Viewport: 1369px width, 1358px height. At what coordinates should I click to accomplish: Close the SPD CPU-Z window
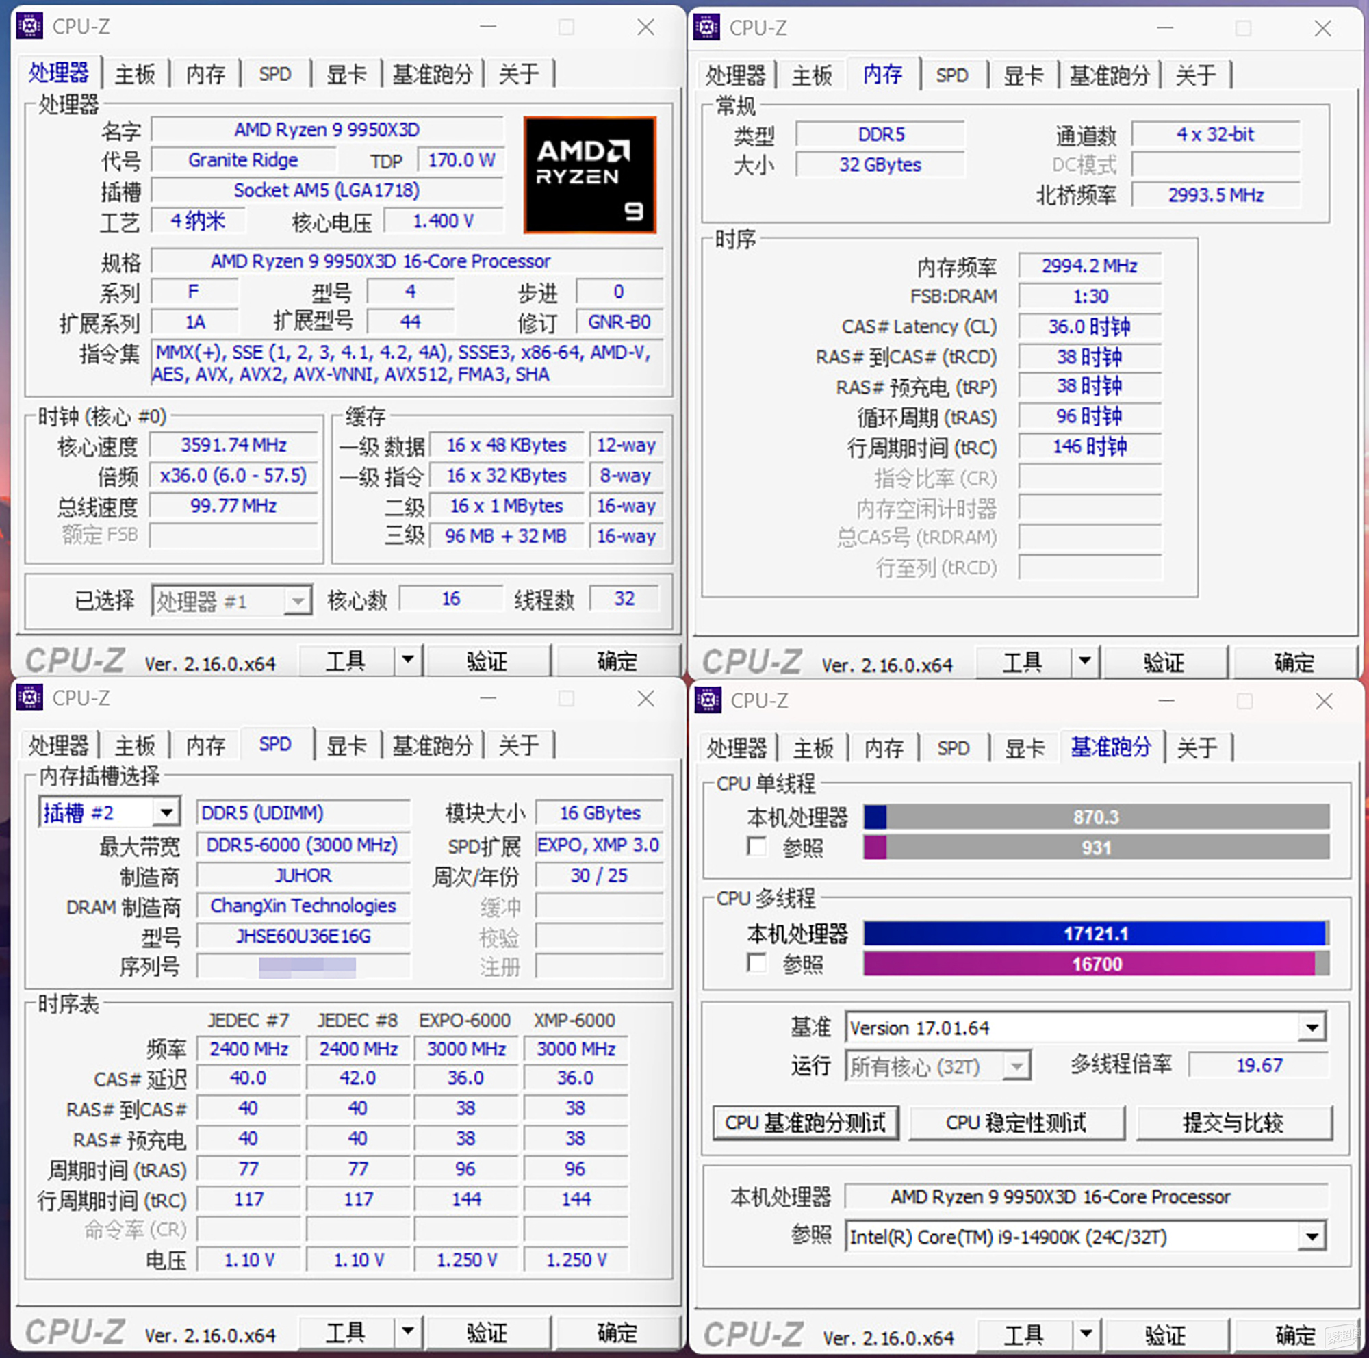pos(645,698)
